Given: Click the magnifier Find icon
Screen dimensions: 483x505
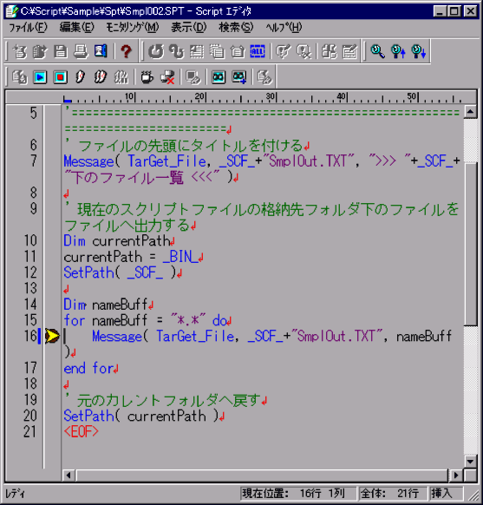Looking at the screenshot, I should 377,51.
